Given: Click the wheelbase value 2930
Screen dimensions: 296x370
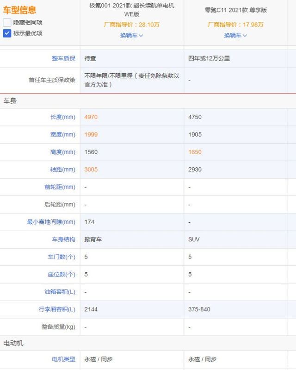Looking at the screenshot, I should (195, 169).
